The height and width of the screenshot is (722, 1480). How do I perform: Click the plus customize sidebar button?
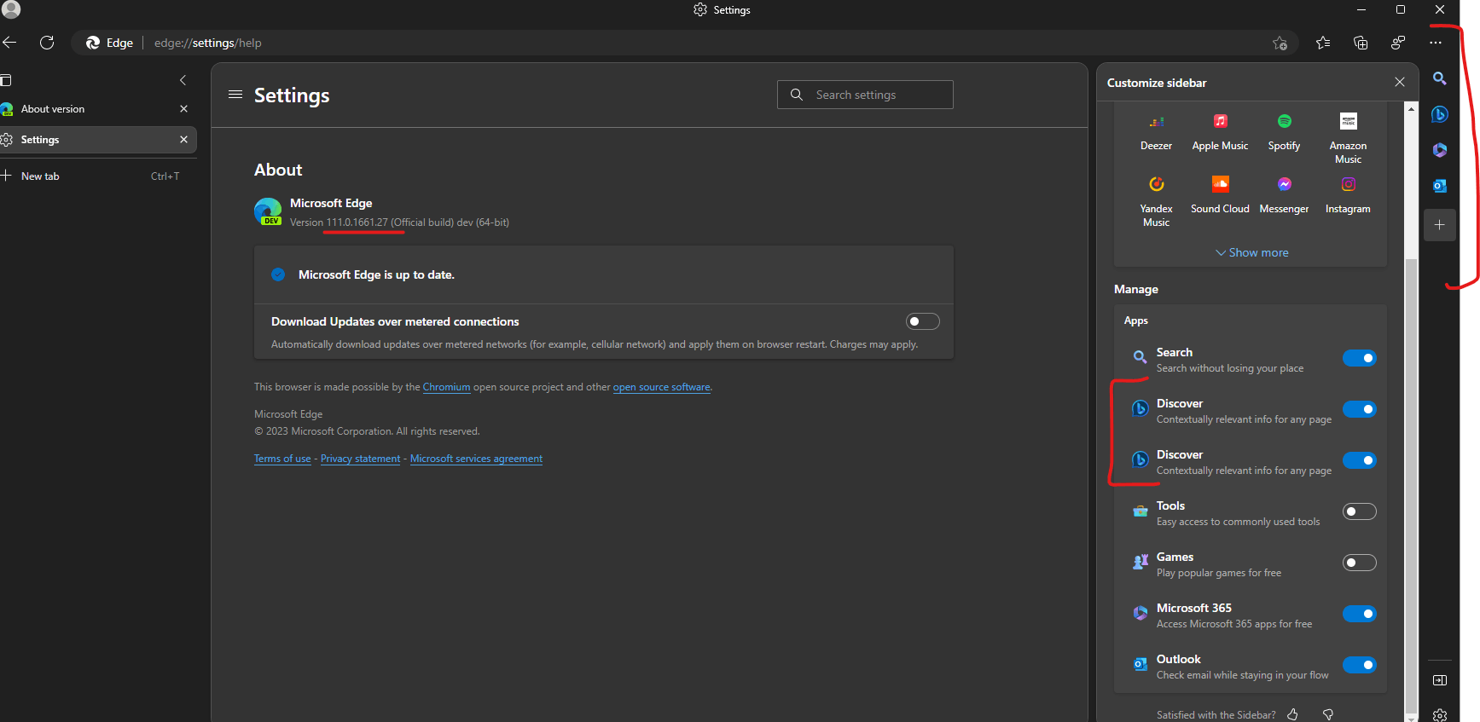[x=1440, y=225]
